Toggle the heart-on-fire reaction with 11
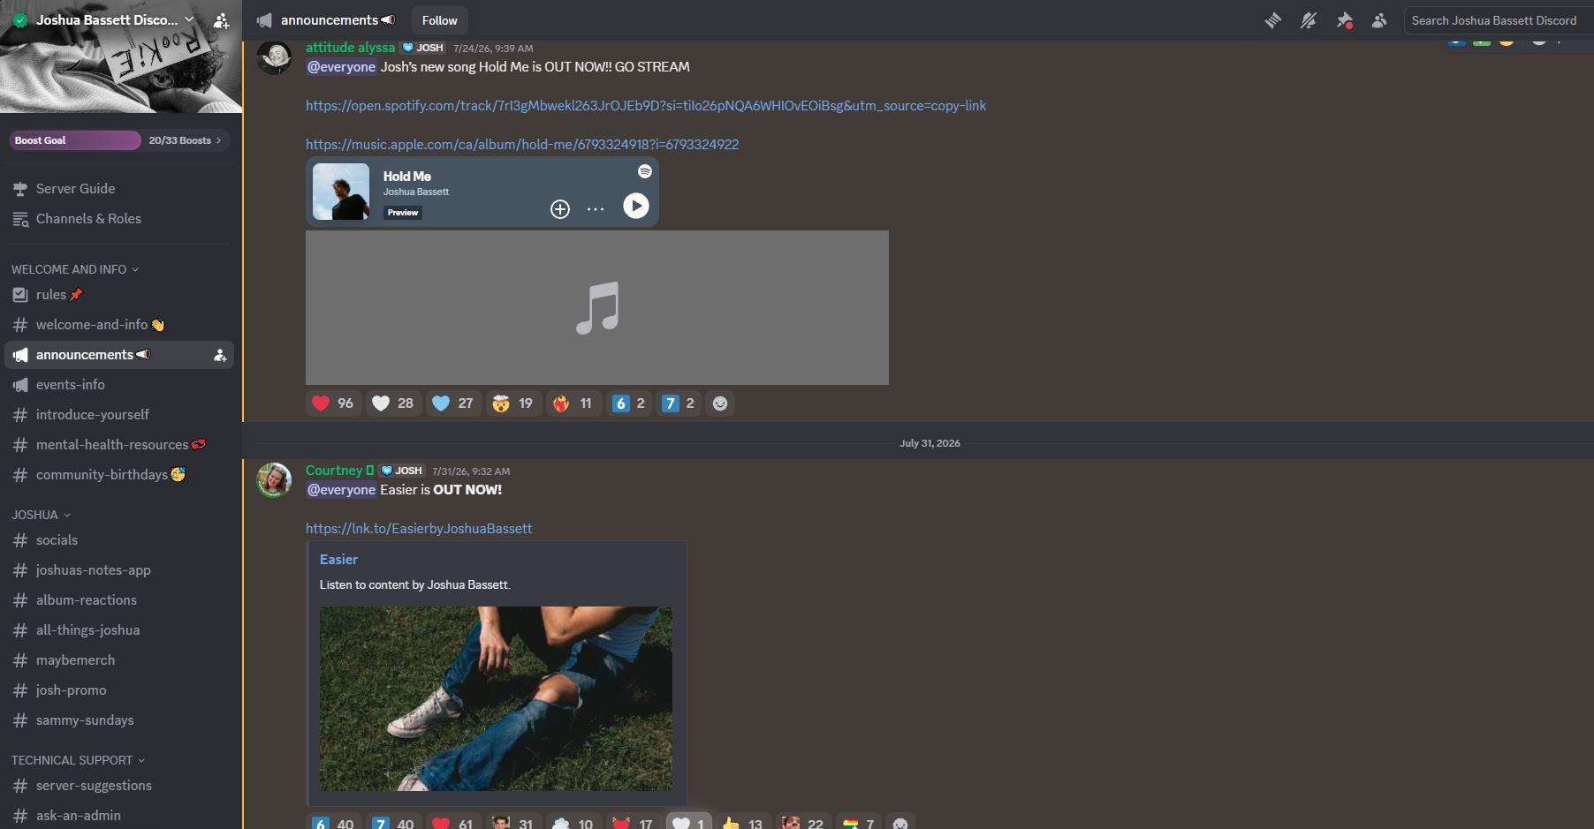The width and height of the screenshot is (1594, 829). 573,403
